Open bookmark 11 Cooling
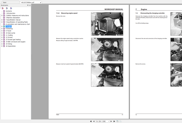This screenshot has height=123, width=182. pyautogui.click(x=9, y=35)
